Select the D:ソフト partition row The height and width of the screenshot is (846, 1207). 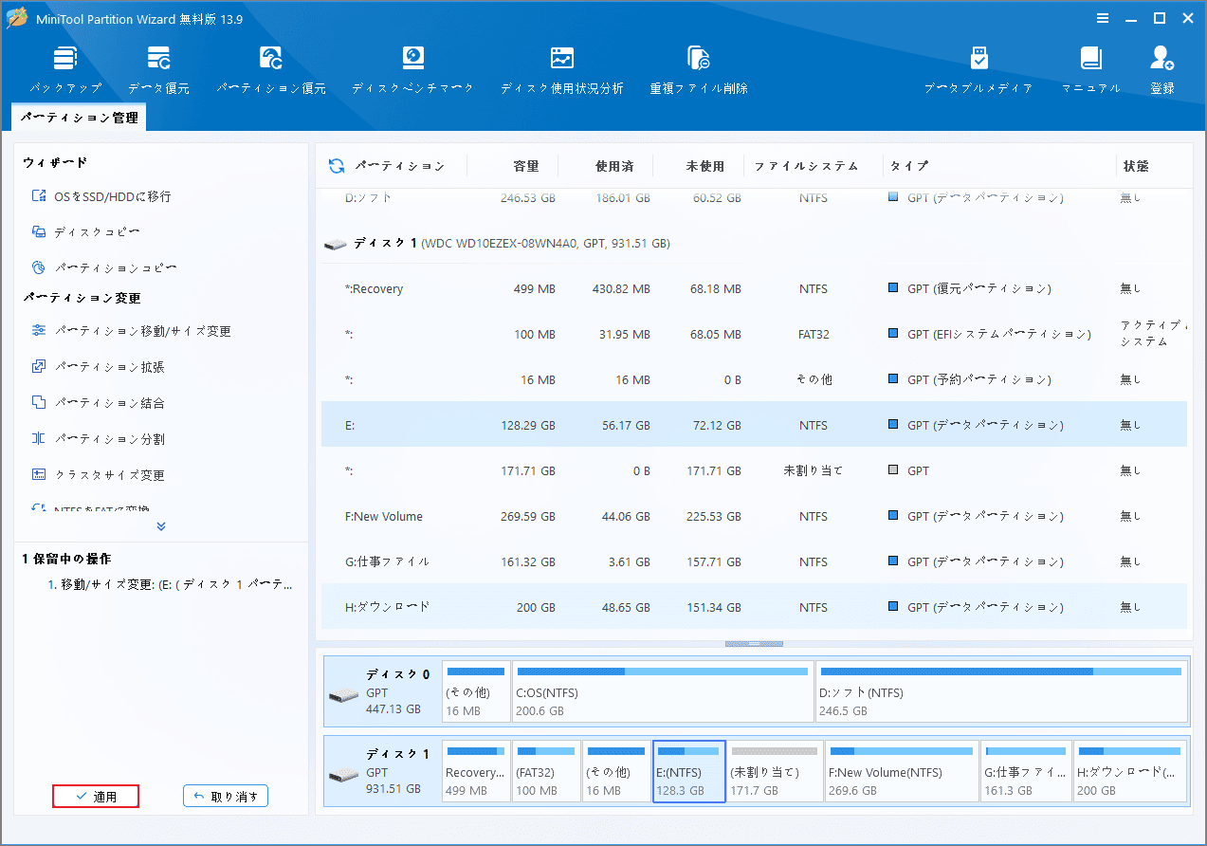click(754, 198)
